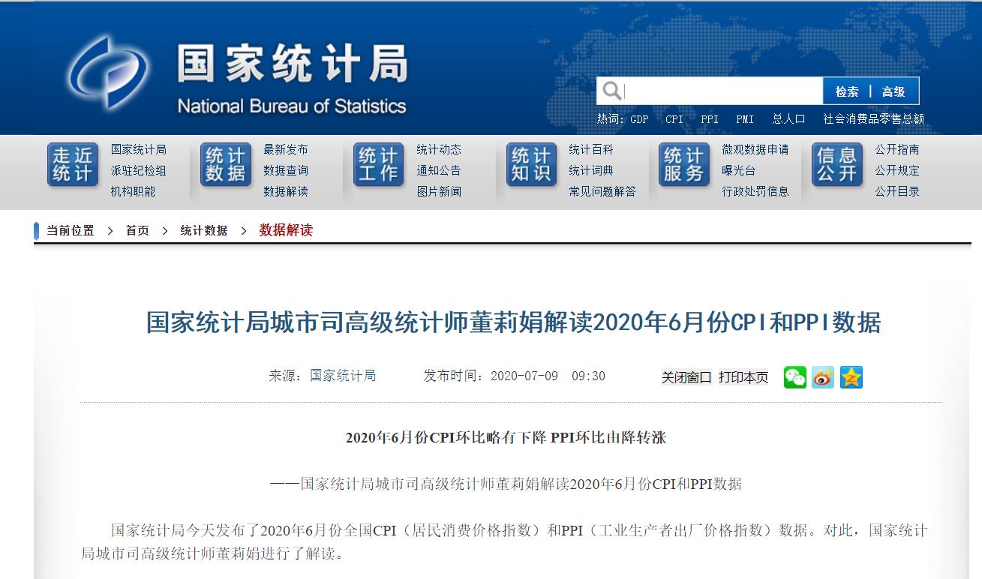Open the 统计数据 blue tile
Image resolution: width=982 pixels, height=579 pixels.
coord(226,165)
